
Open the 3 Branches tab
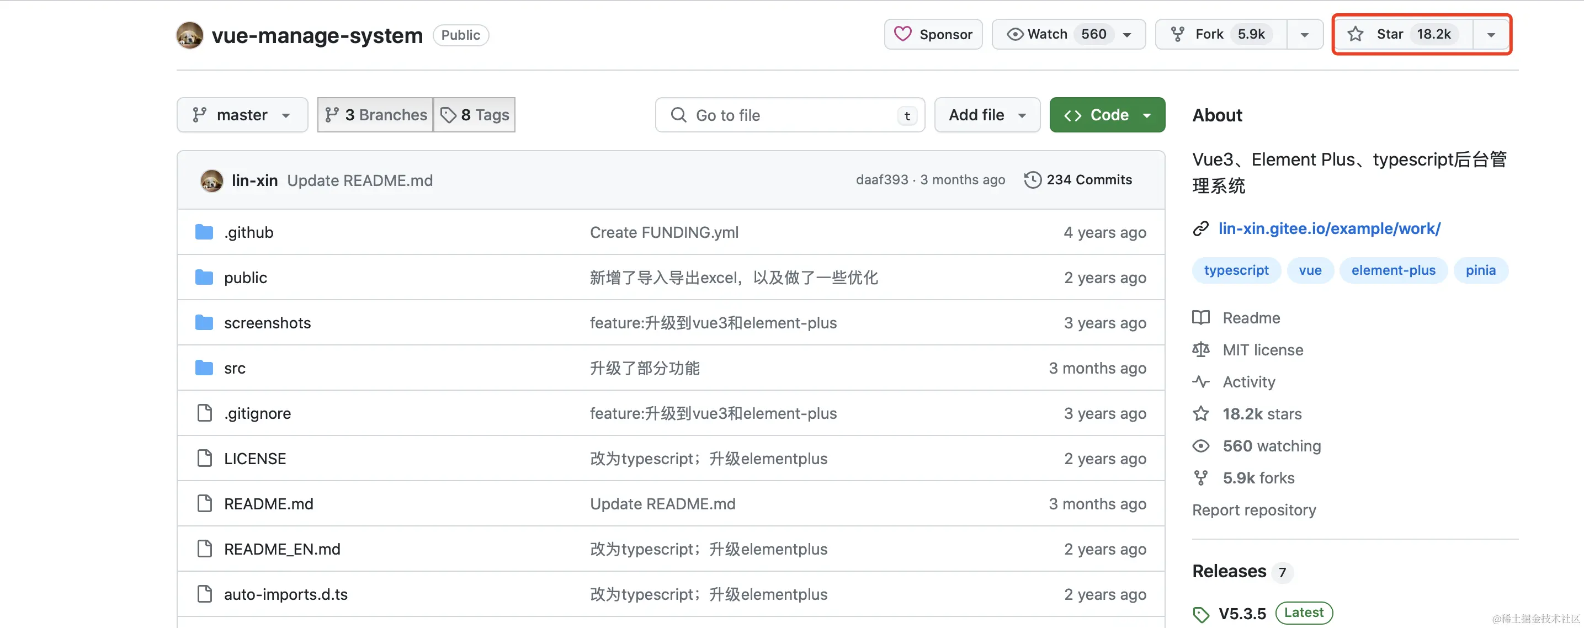376,115
